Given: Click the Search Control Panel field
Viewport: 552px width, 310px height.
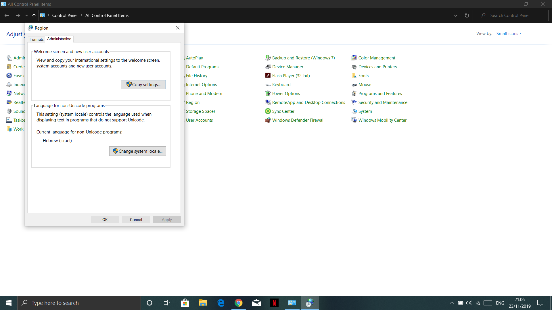Looking at the screenshot, I should (x=512, y=15).
